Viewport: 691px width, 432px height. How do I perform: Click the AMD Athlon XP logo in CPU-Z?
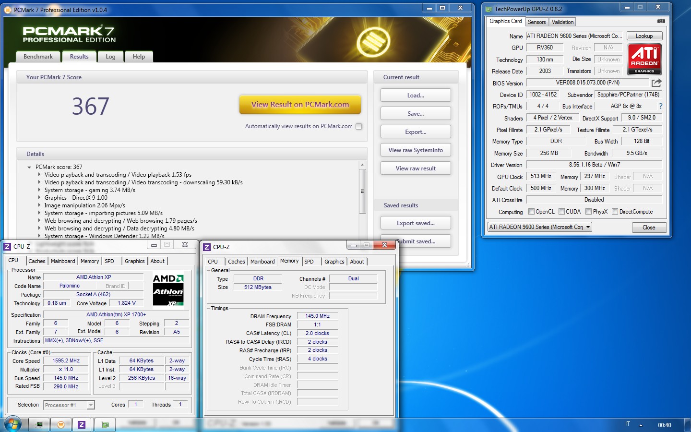pos(168,289)
